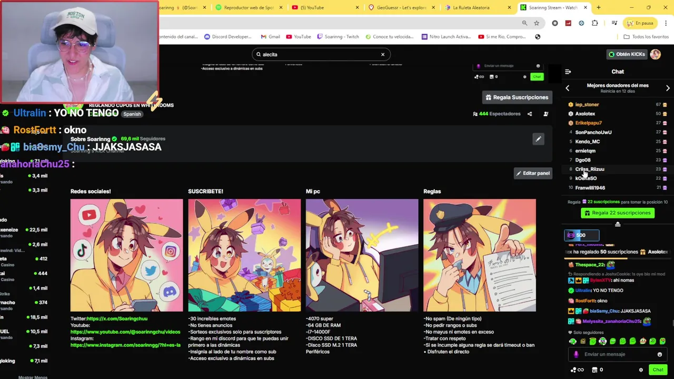The image size is (674, 379).
Task: Open the Reglas panel image
Action: pyautogui.click(x=480, y=255)
